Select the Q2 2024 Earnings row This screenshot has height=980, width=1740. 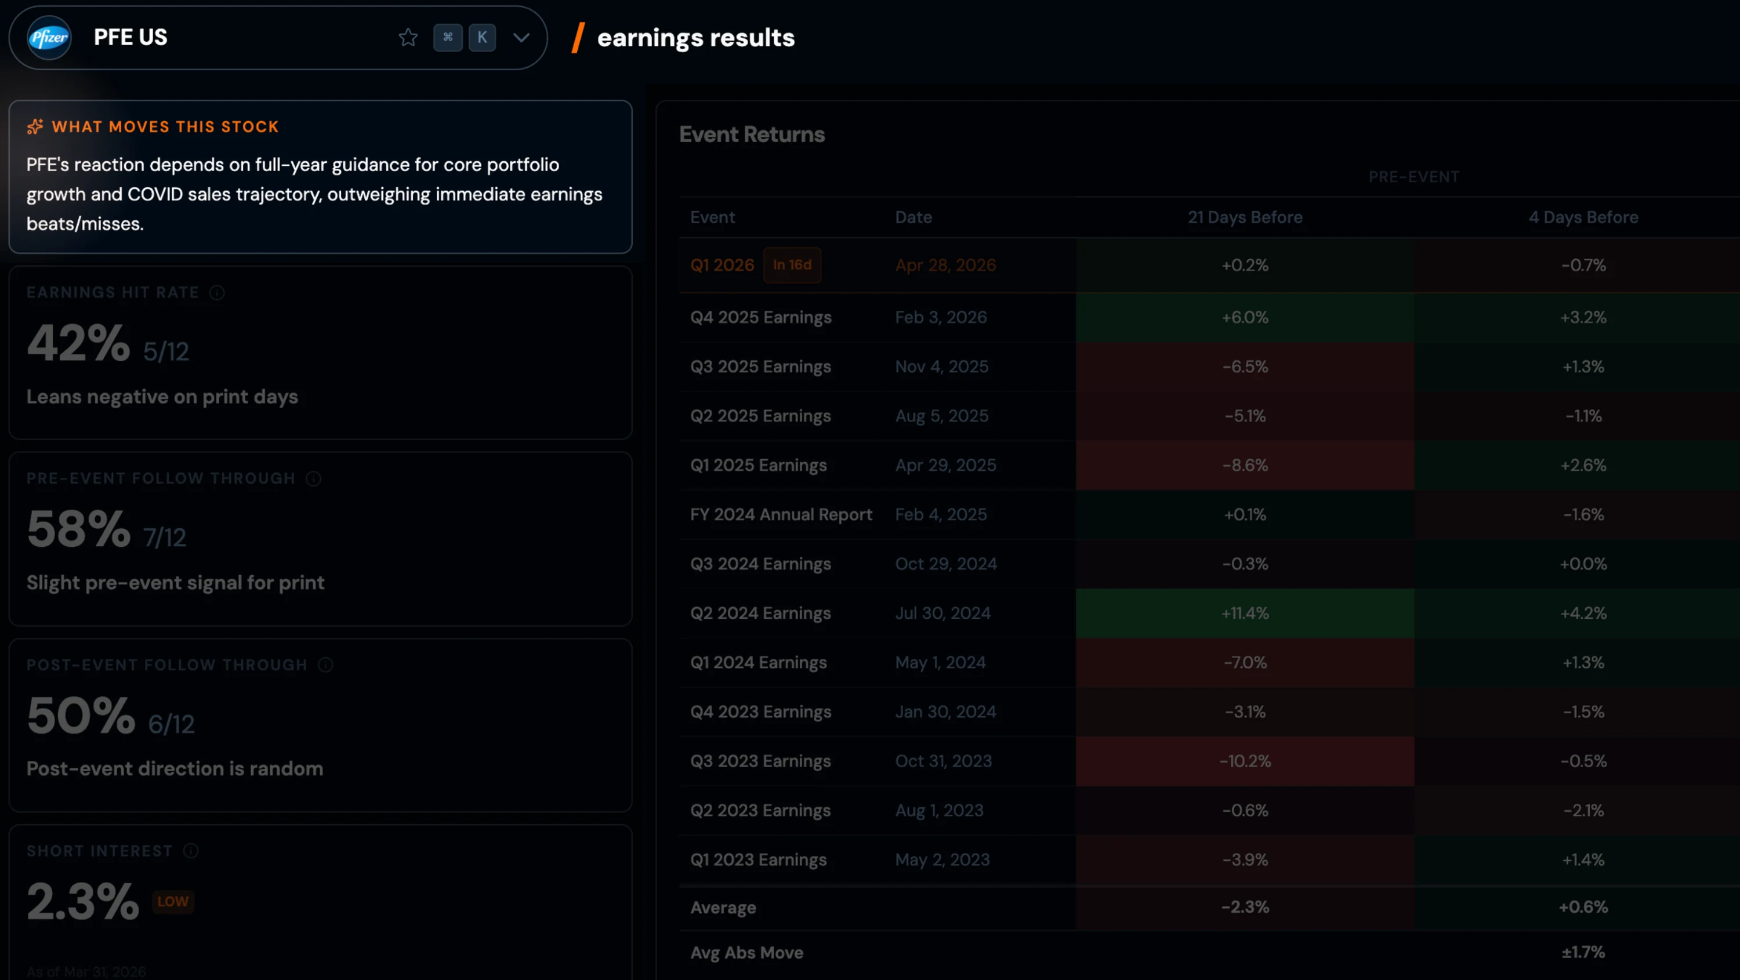pos(760,614)
